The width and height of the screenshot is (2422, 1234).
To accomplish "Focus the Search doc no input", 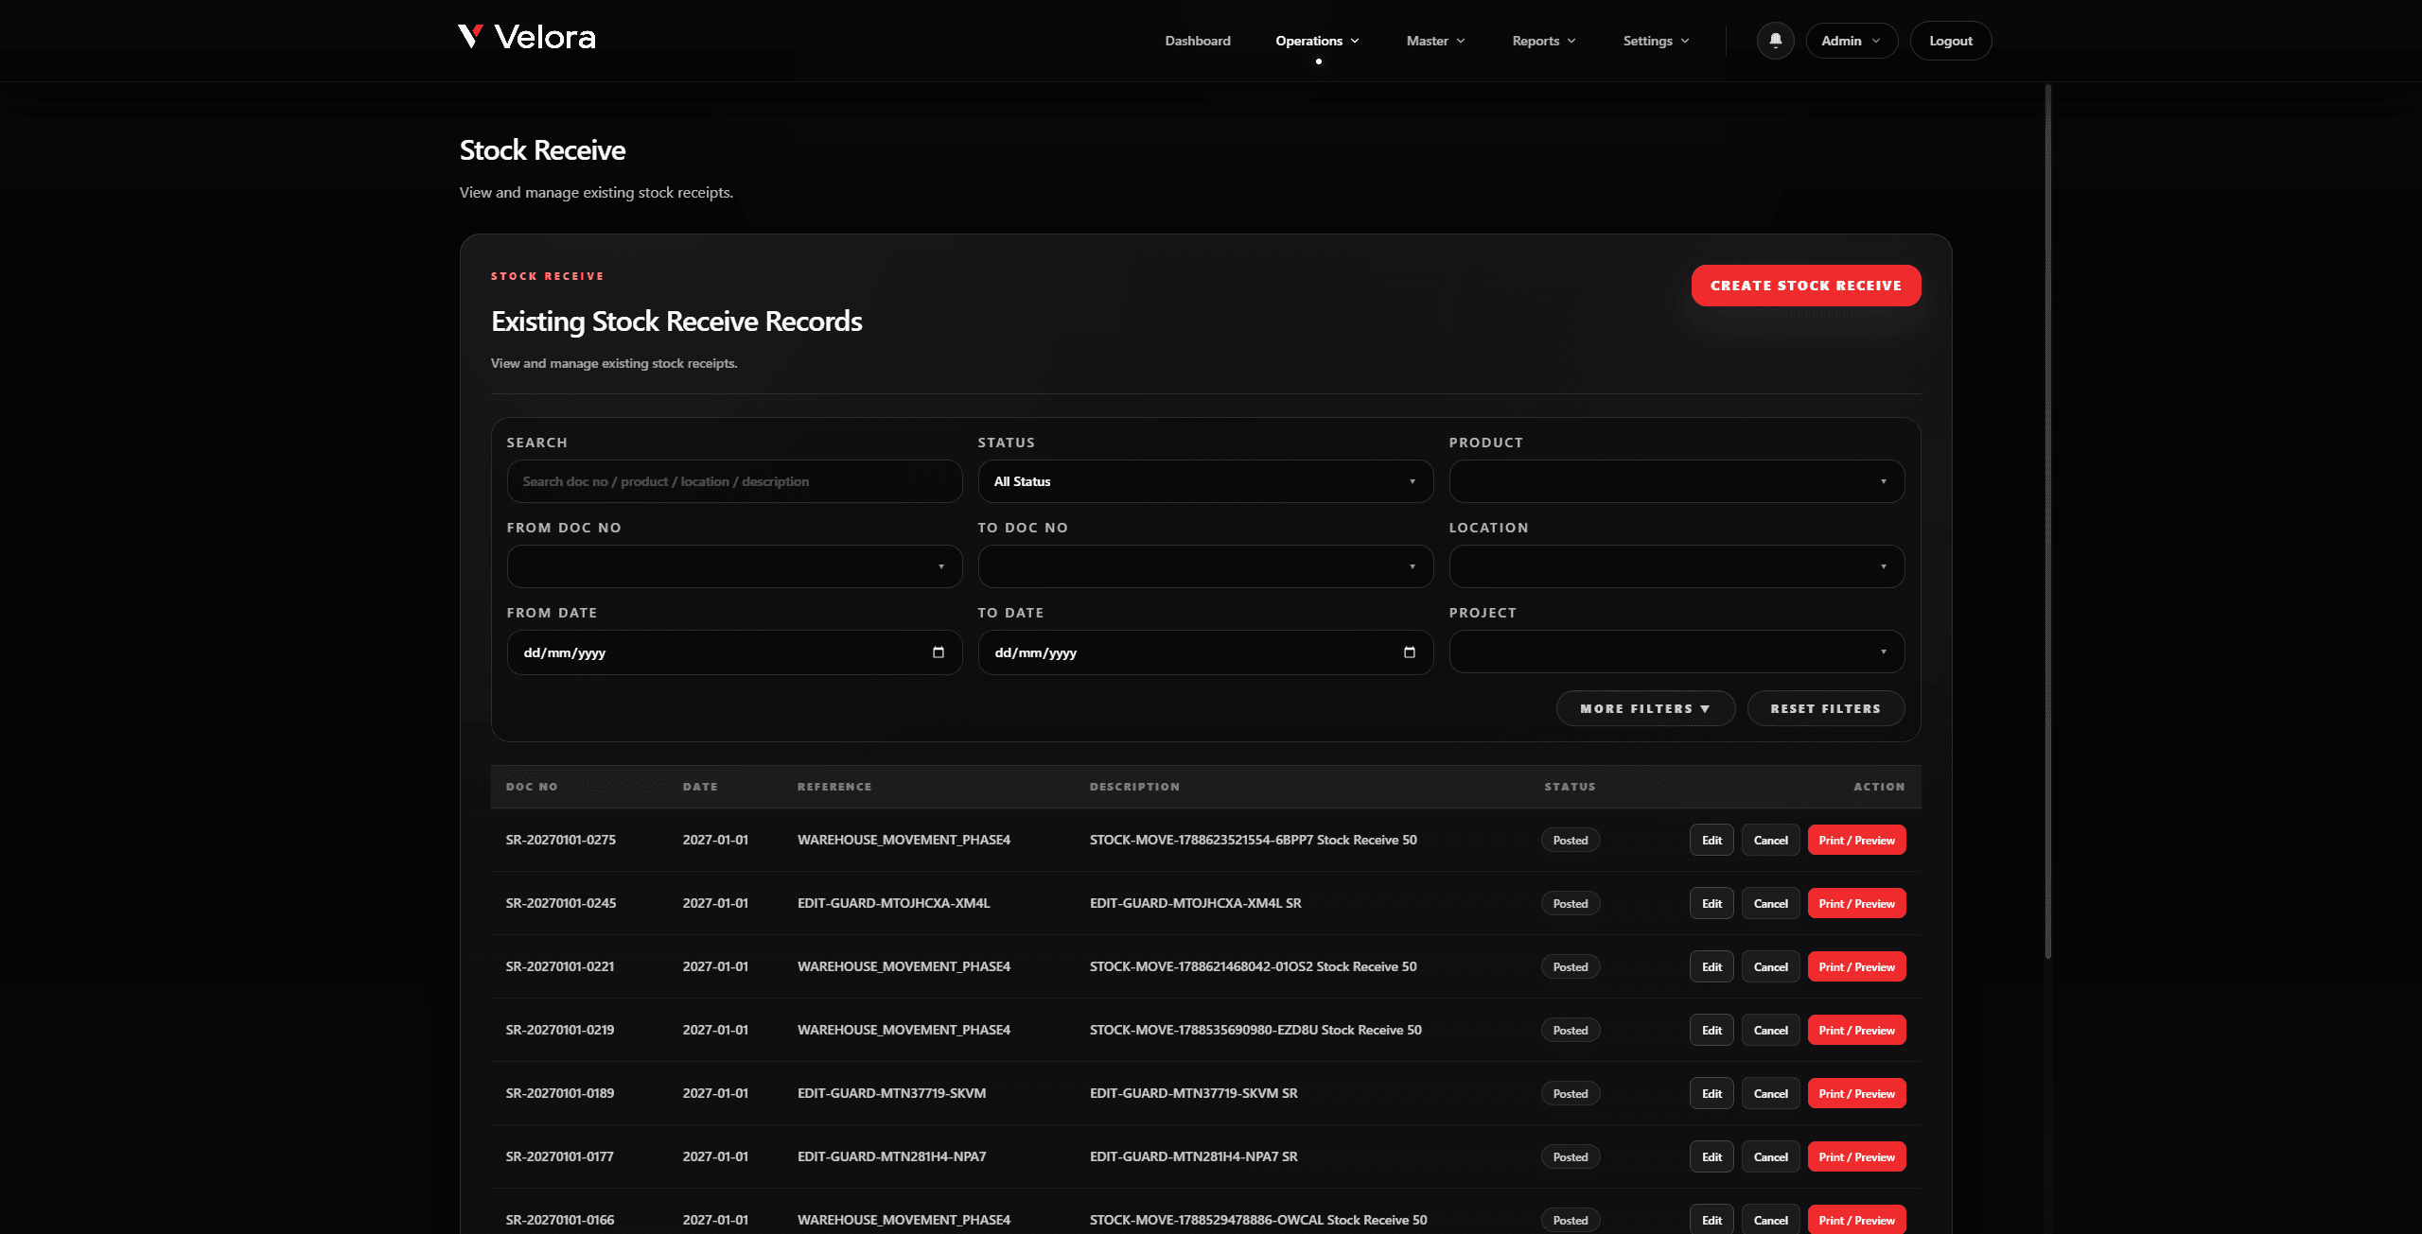I will (x=734, y=481).
